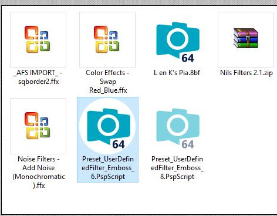
Task: Click the 'Noise Filters - Add Noise (Monochromatic).ffx' label
Action: point(39,172)
